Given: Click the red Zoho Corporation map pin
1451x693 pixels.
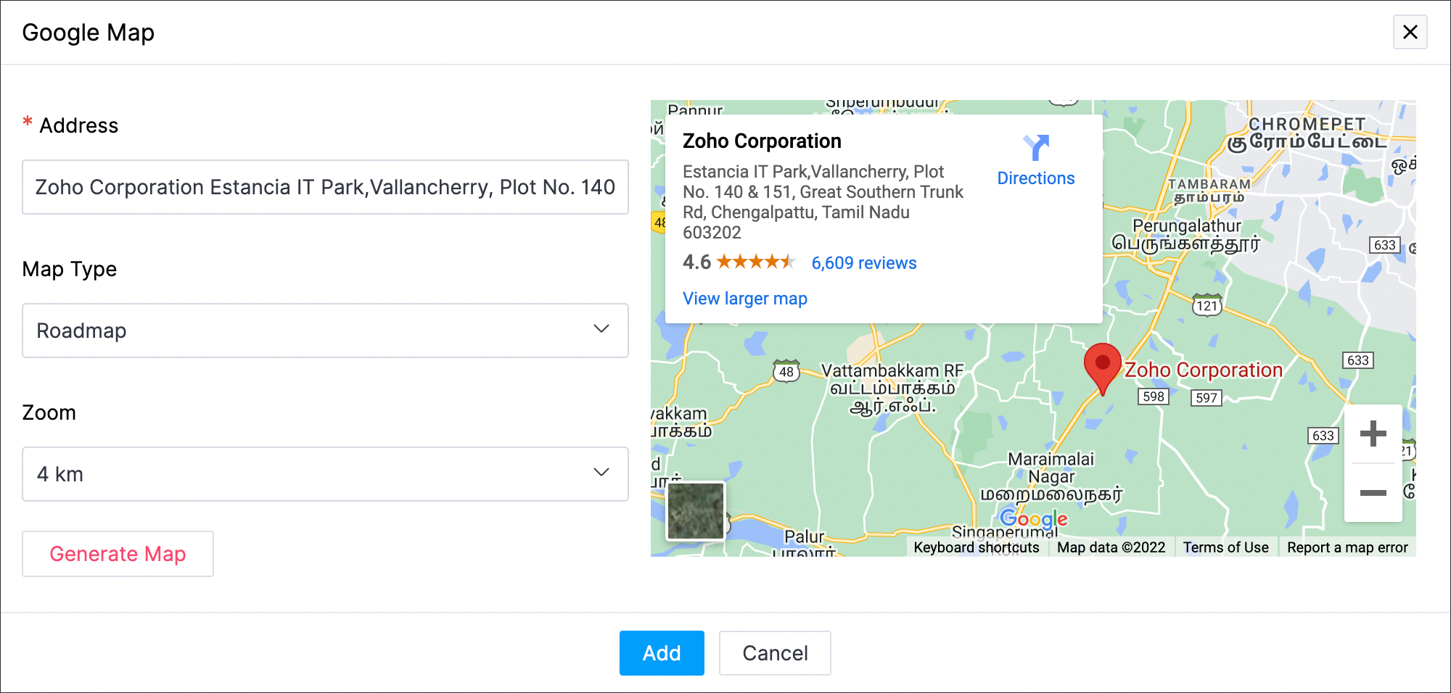Looking at the screenshot, I should (1102, 366).
